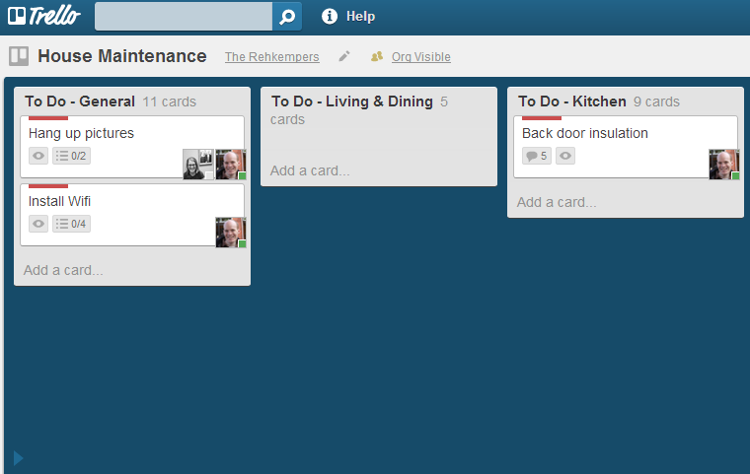Add a card to the Kitchen list
The image size is (750, 474).
pyautogui.click(x=557, y=202)
